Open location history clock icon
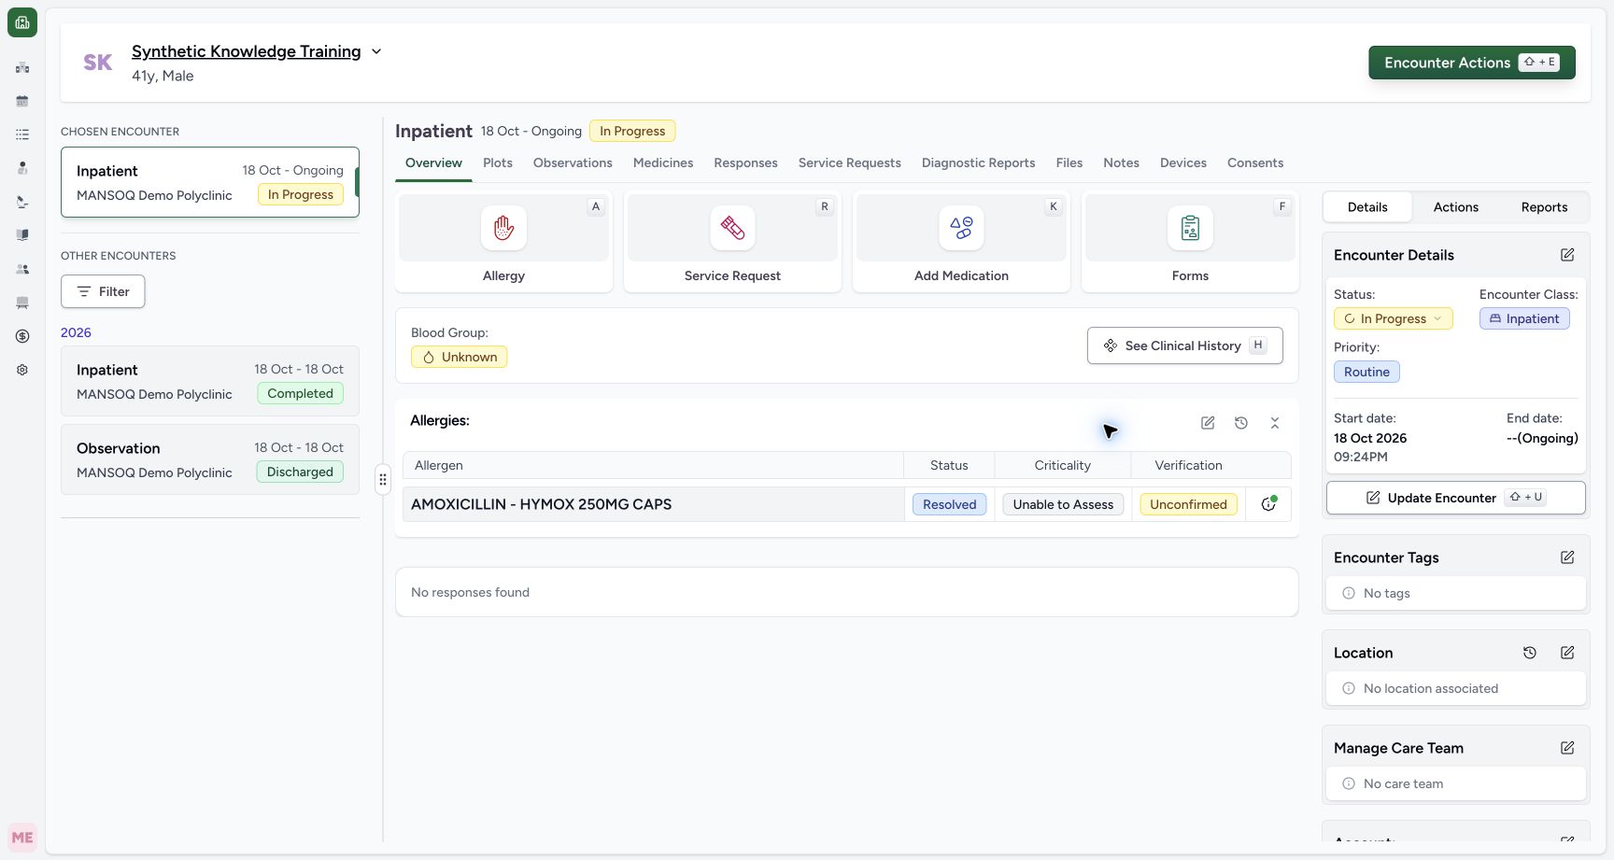The image size is (1614, 860). (1530, 653)
